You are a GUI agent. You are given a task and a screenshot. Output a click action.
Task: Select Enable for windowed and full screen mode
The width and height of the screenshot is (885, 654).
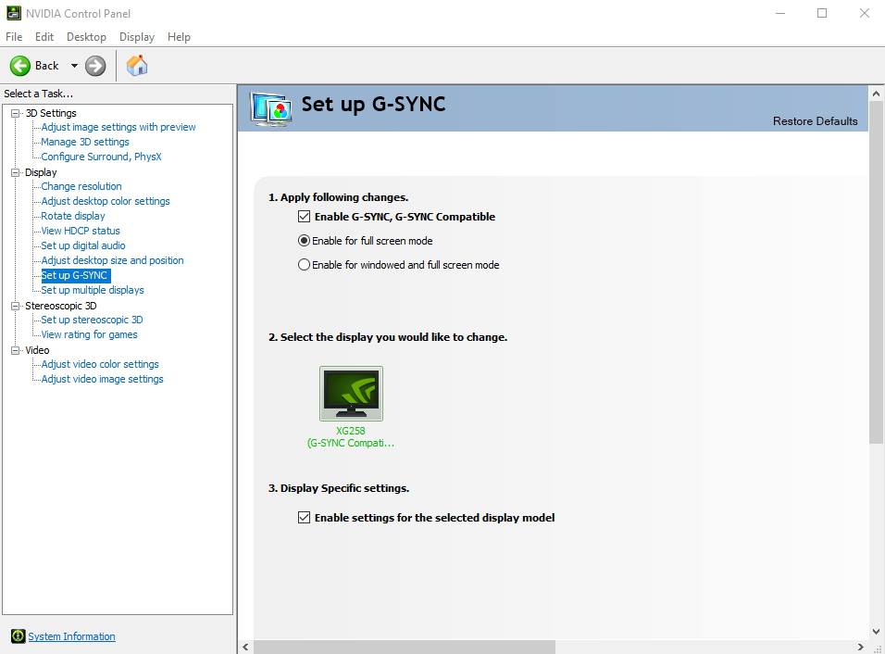point(304,265)
